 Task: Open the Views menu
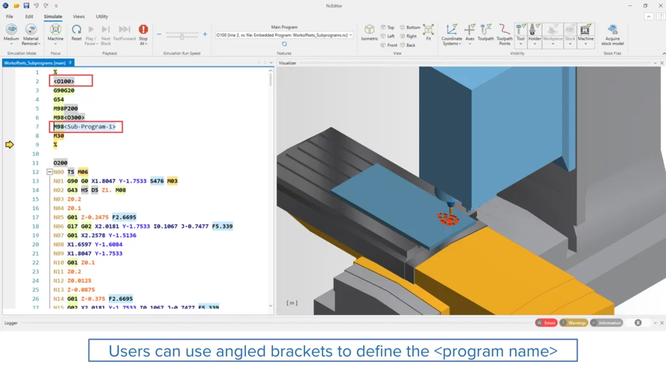[78, 16]
